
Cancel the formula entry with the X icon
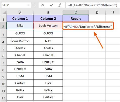point(43,5)
